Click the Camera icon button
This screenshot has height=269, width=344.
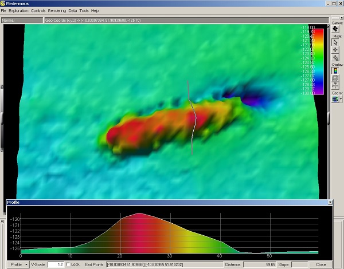(x=335, y=29)
